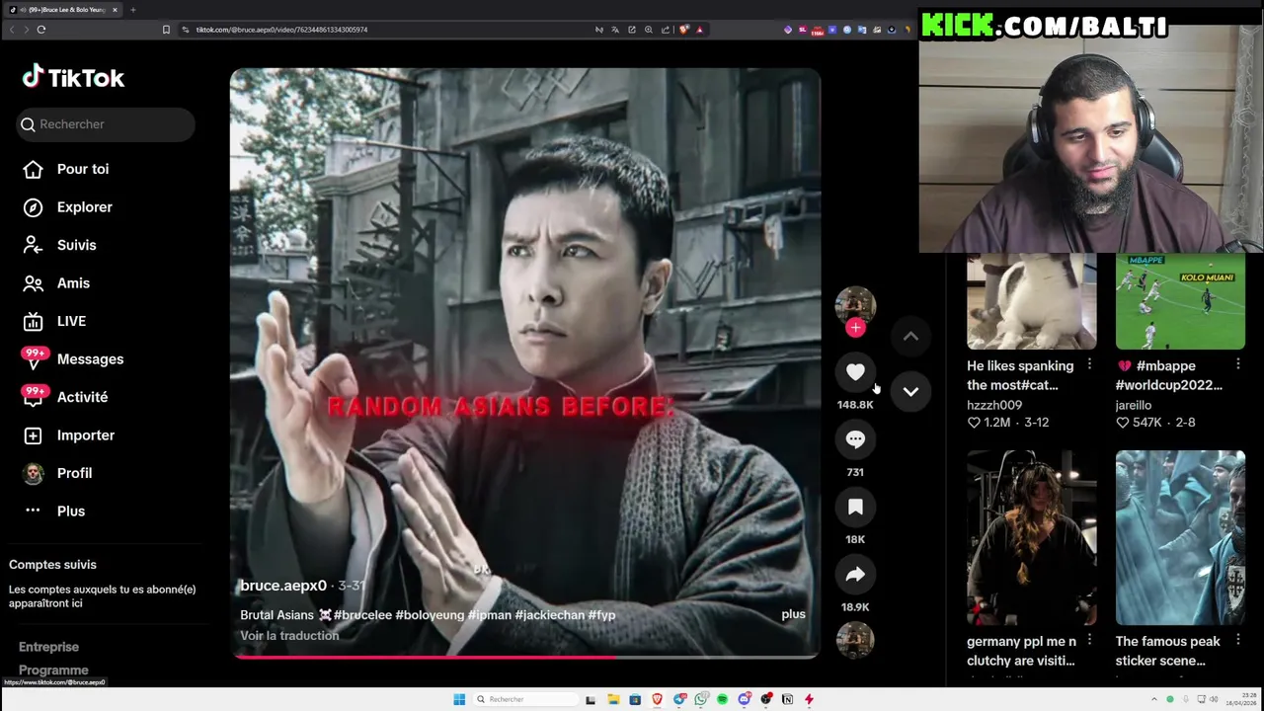The height and width of the screenshot is (711, 1264).
Task: Click Voir la traduction
Action: [x=289, y=636]
